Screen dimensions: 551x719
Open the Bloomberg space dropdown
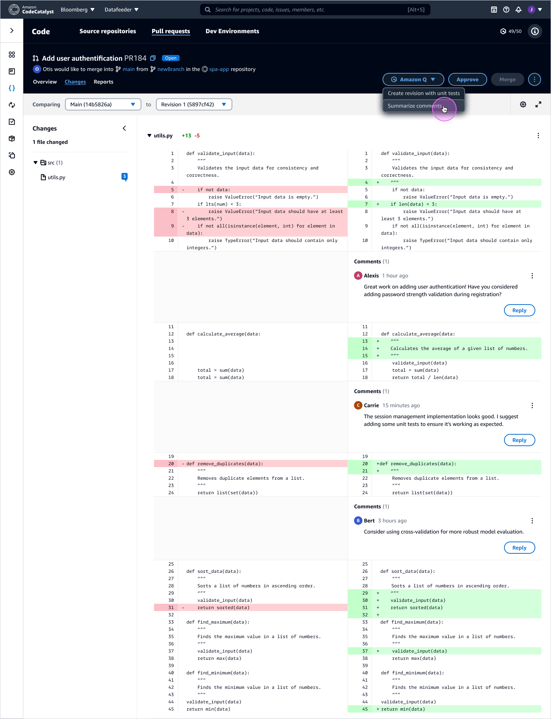click(78, 10)
